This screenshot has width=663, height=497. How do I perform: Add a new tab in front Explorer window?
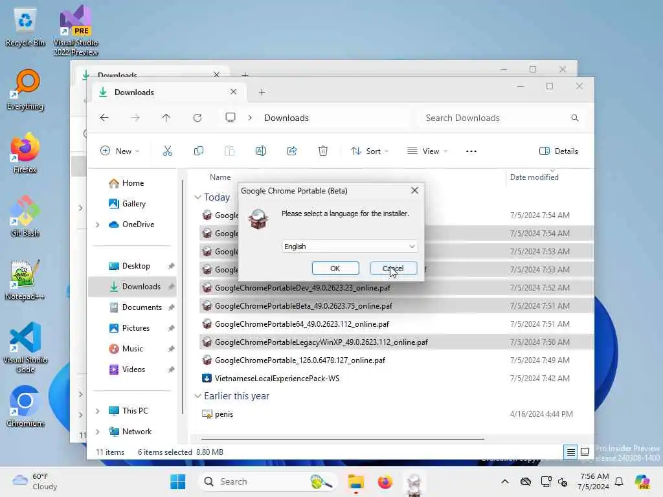tap(262, 92)
